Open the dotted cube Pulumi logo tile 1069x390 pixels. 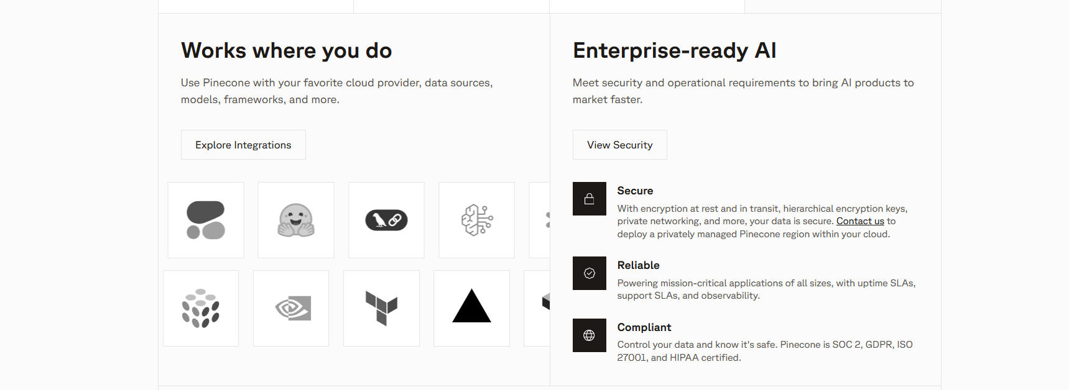[x=201, y=308]
